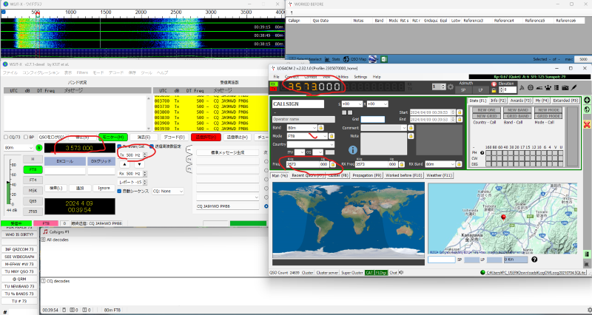Click the world globe toolbar icon in Log4OM
Image resolution: width=592 pixels, height=315 pixels.
531,87
